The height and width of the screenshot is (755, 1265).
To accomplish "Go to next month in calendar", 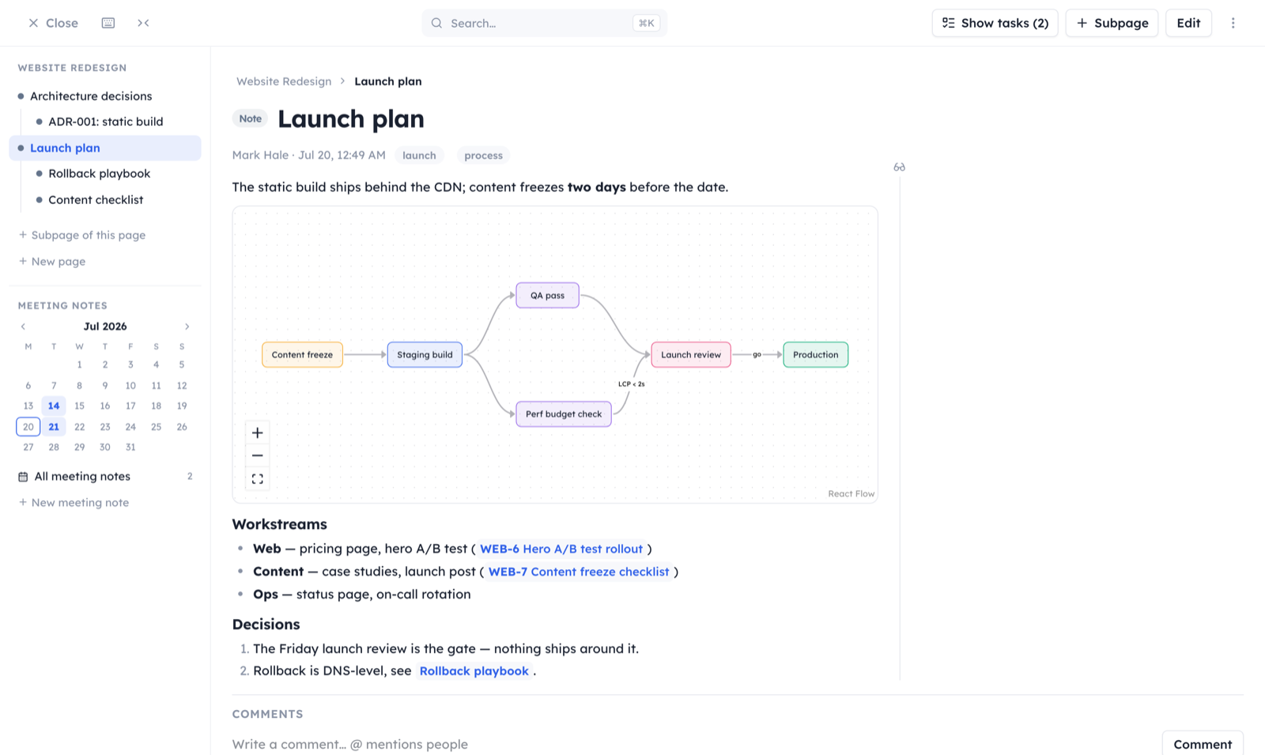I will pyautogui.click(x=187, y=327).
